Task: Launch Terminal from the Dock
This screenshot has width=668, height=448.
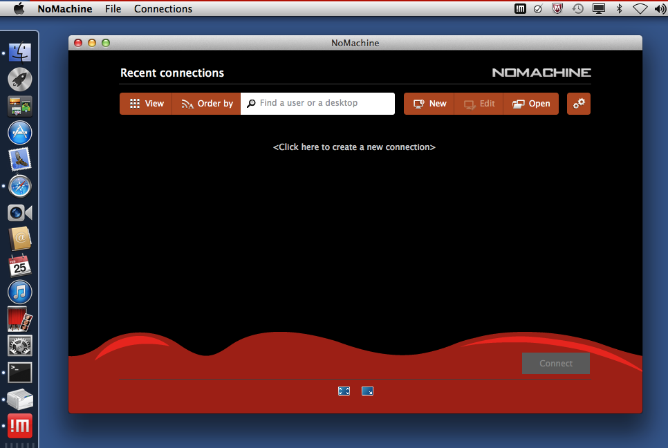Action: [x=19, y=373]
